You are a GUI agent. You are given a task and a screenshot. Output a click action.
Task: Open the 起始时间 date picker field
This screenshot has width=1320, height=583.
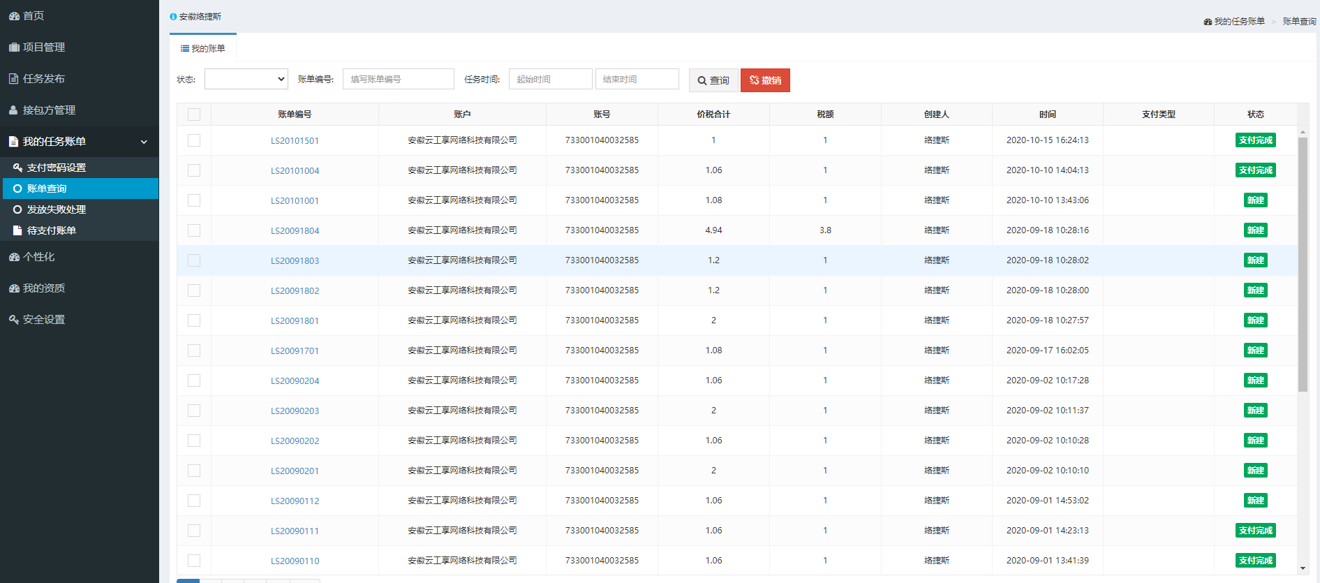pos(550,79)
